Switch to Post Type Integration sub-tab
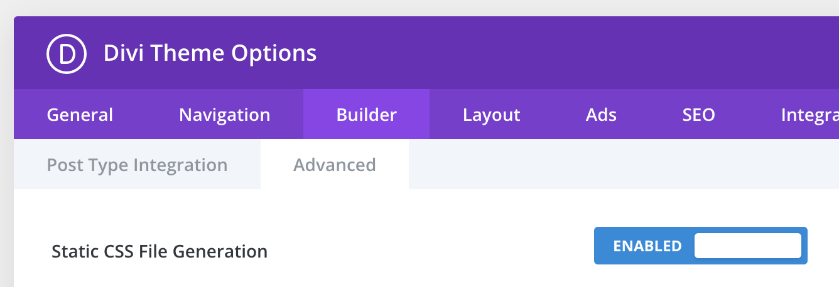 (137, 165)
